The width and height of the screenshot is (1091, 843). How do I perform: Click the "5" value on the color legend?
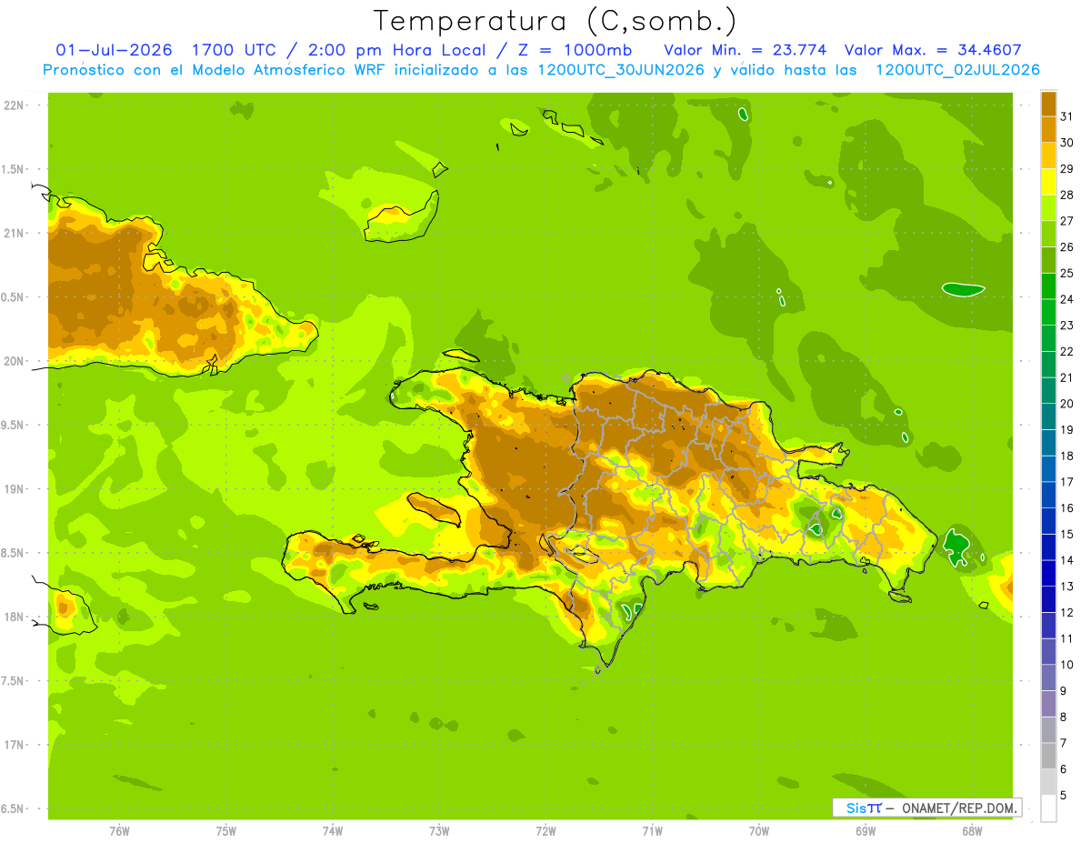(1065, 796)
